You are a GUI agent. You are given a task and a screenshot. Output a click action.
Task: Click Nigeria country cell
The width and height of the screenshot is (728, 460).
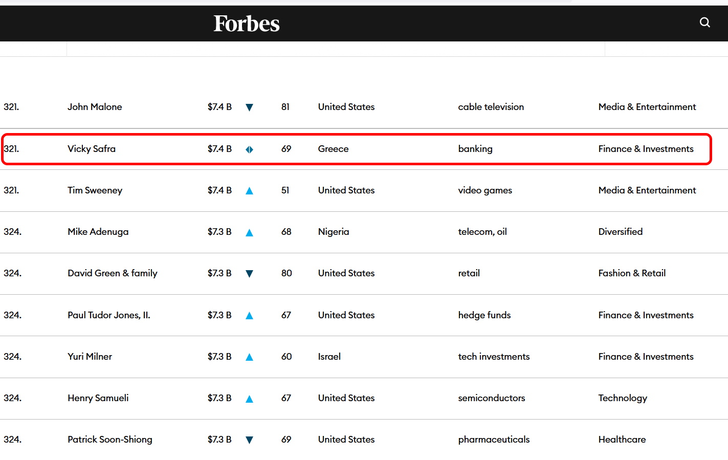point(334,232)
